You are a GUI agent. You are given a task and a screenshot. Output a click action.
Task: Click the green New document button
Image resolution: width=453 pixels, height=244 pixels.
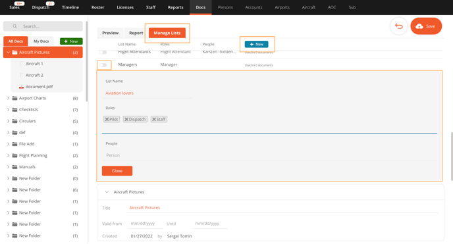click(x=71, y=41)
